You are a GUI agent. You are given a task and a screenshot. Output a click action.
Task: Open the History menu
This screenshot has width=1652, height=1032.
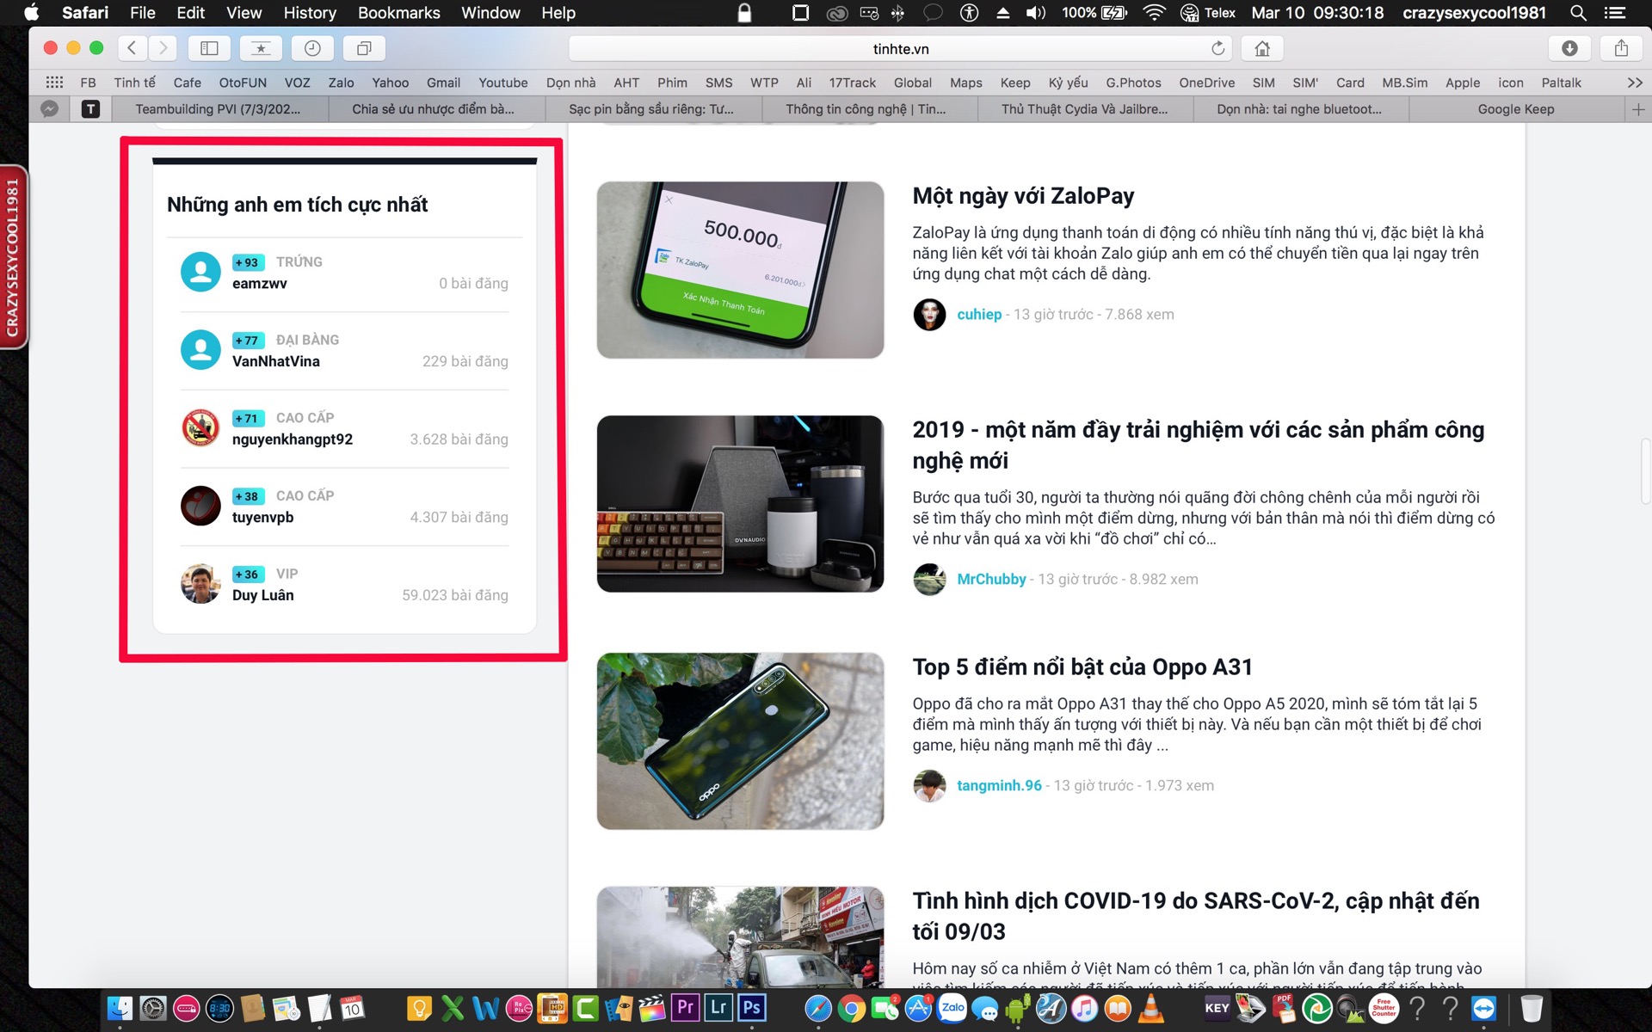310,13
